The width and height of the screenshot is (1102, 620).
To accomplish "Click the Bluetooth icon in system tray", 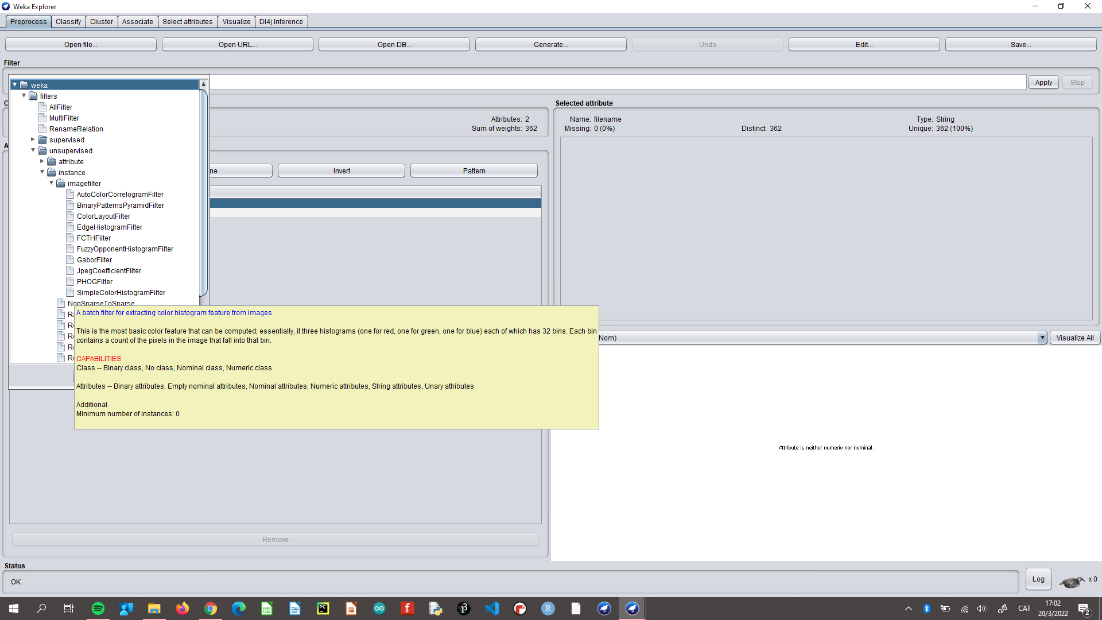I will [x=926, y=609].
